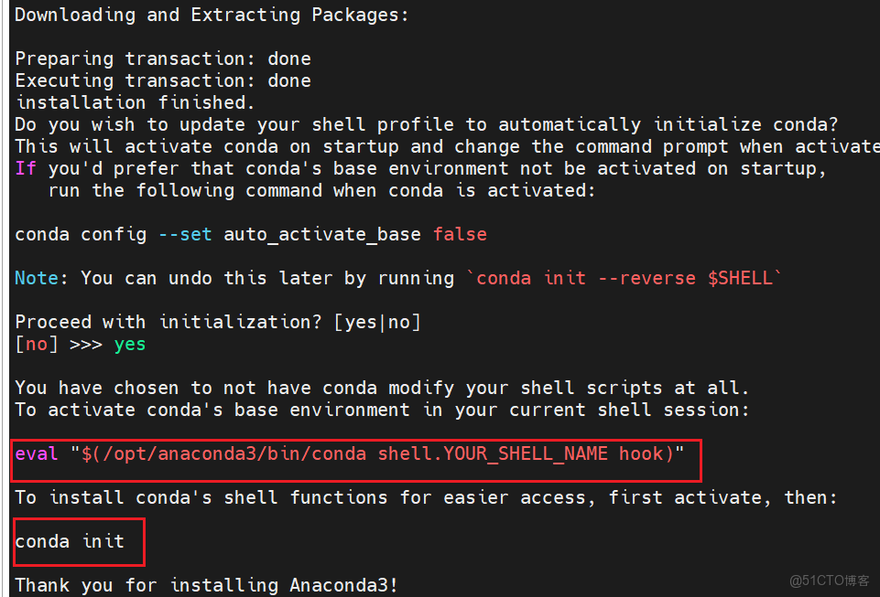Click the green "yes" answer at the prompt
Screen dimensions: 880x597
point(130,344)
